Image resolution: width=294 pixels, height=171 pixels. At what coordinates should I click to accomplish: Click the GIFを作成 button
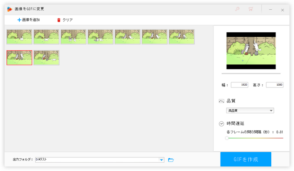[246, 159]
